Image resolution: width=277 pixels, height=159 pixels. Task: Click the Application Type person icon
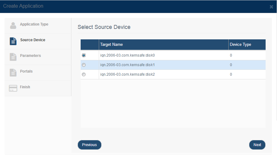(x=13, y=26)
